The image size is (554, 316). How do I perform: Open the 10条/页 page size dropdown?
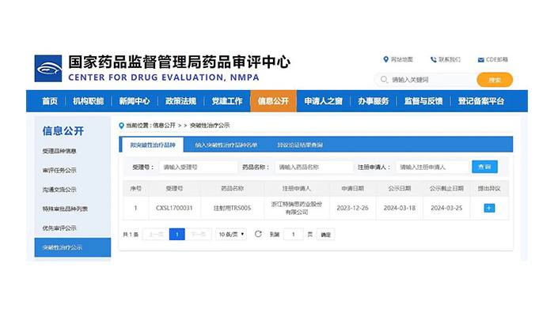(231, 234)
